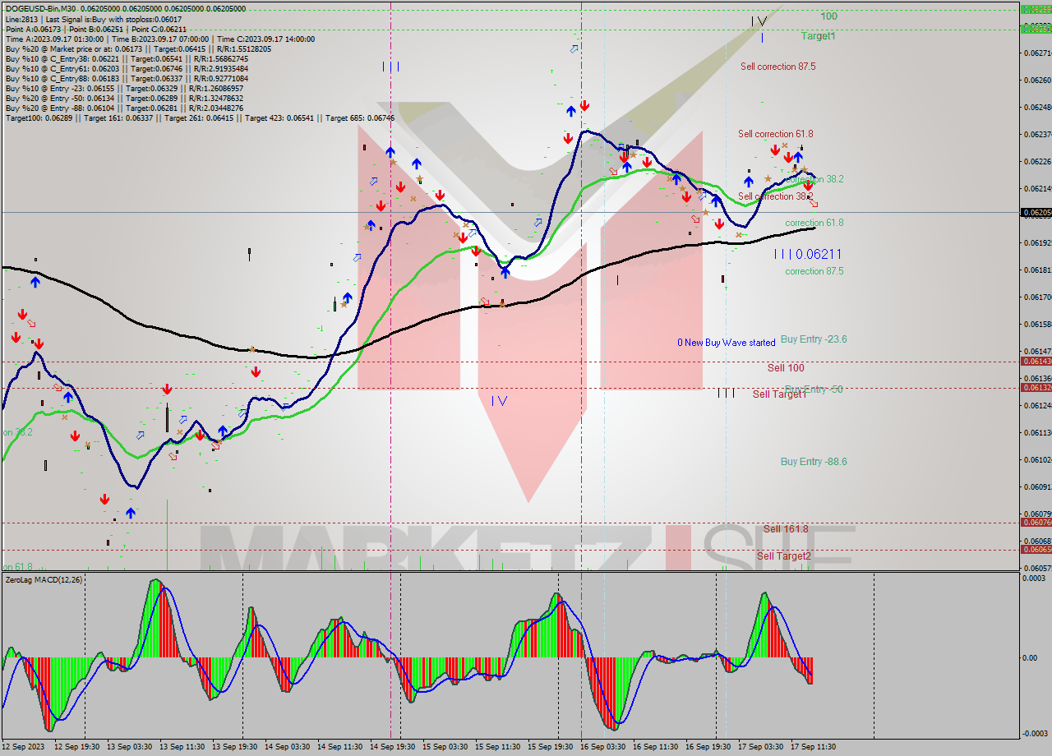Click the 0.06170 price axis value

(1037, 297)
